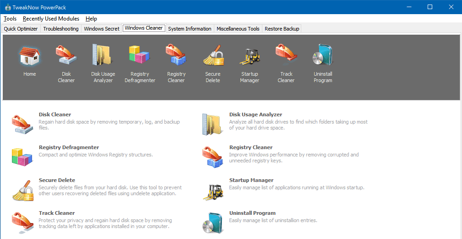Open the Registry Defragmenter heading link
The height and width of the screenshot is (239, 462).
pos(69,147)
